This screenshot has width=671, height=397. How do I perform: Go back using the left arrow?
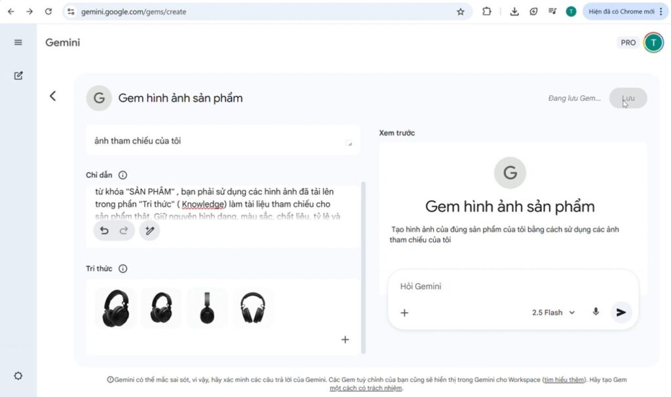click(53, 96)
